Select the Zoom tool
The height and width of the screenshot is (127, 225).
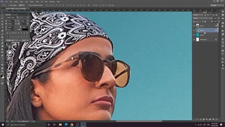point(2,71)
